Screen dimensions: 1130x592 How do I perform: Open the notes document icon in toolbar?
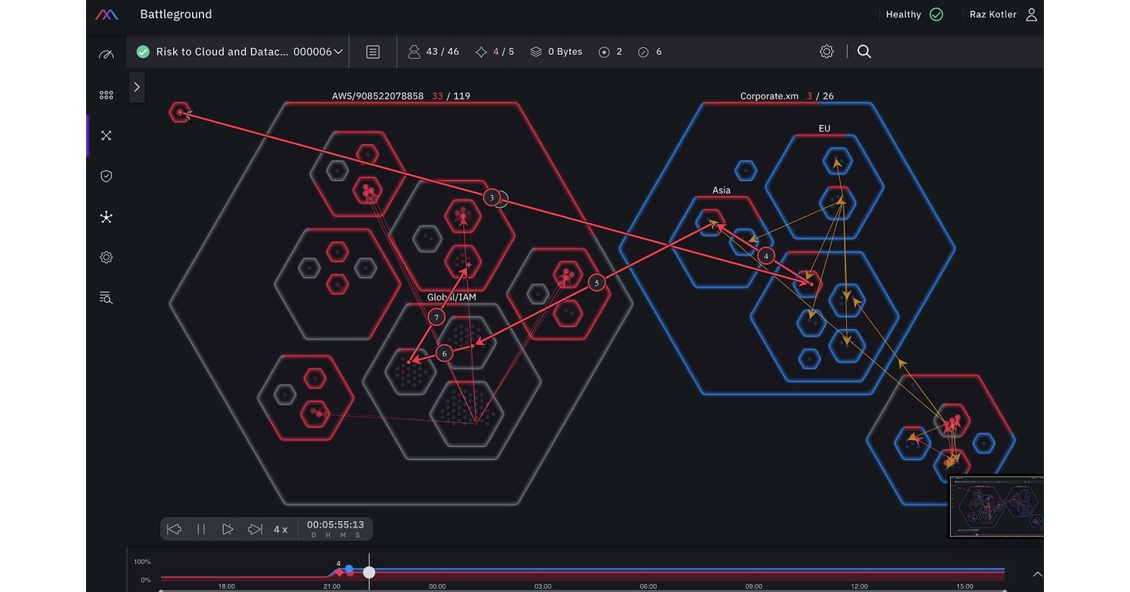coord(372,52)
